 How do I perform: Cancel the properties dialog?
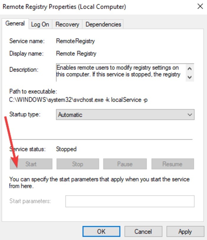coord(143,232)
